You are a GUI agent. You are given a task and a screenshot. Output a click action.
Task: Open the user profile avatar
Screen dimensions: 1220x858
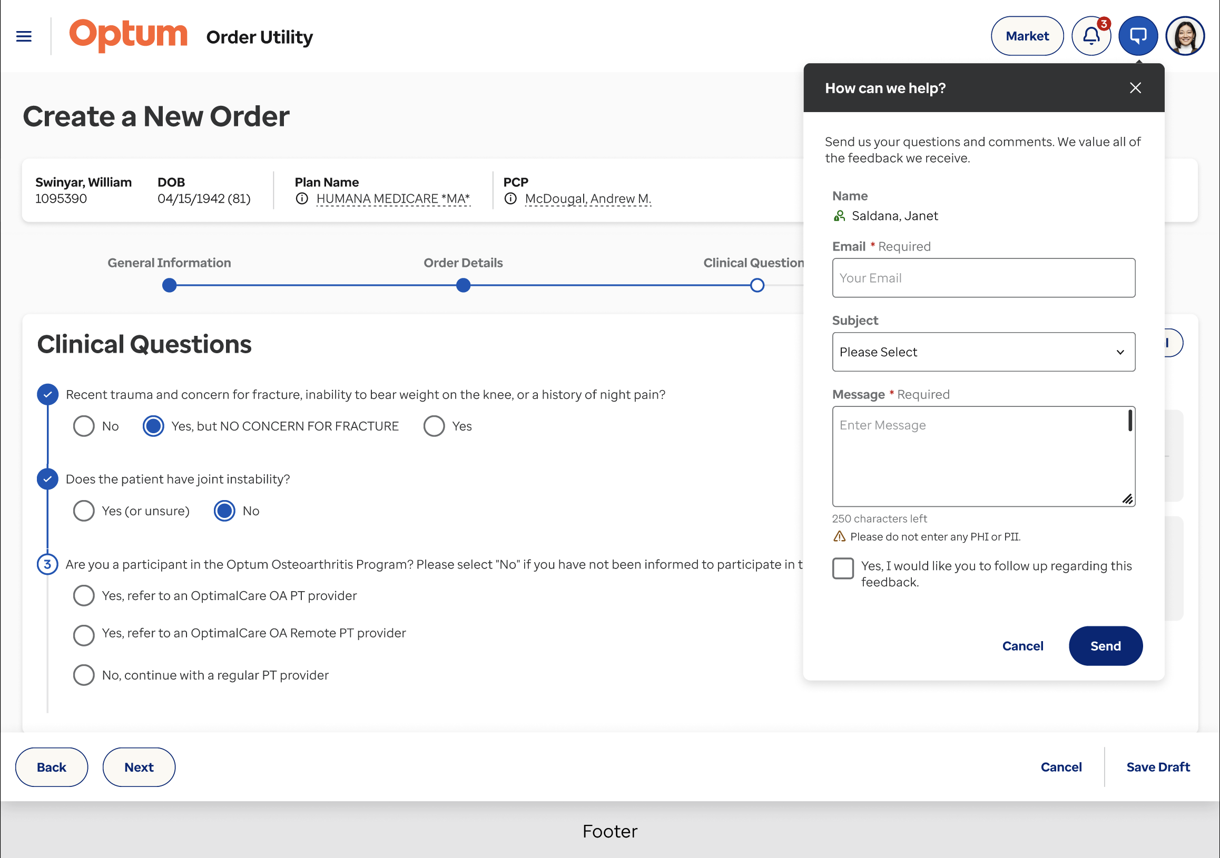pos(1185,36)
